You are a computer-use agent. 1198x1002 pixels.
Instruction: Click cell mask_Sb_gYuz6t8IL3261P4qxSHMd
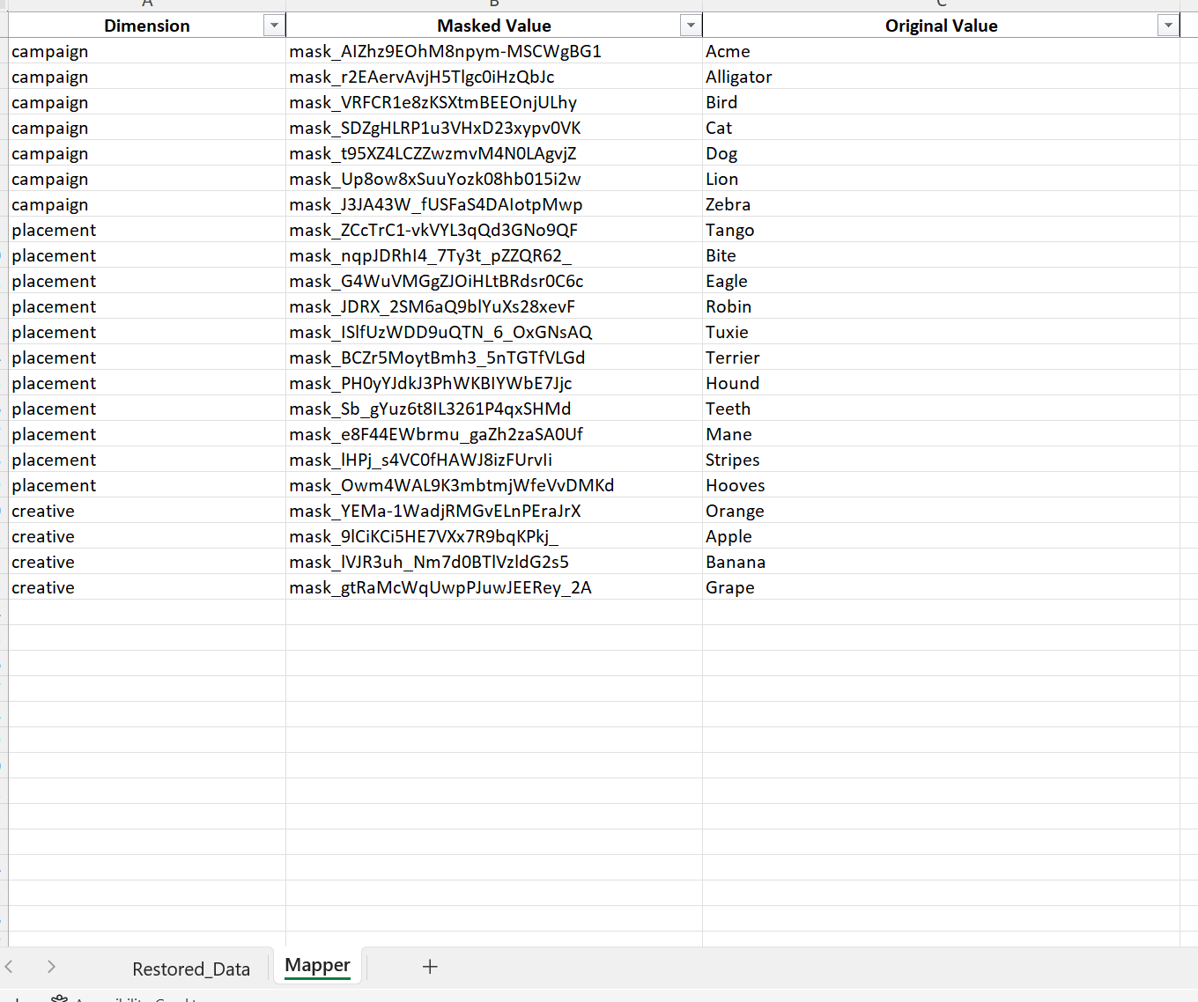pyautogui.click(x=494, y=409)
